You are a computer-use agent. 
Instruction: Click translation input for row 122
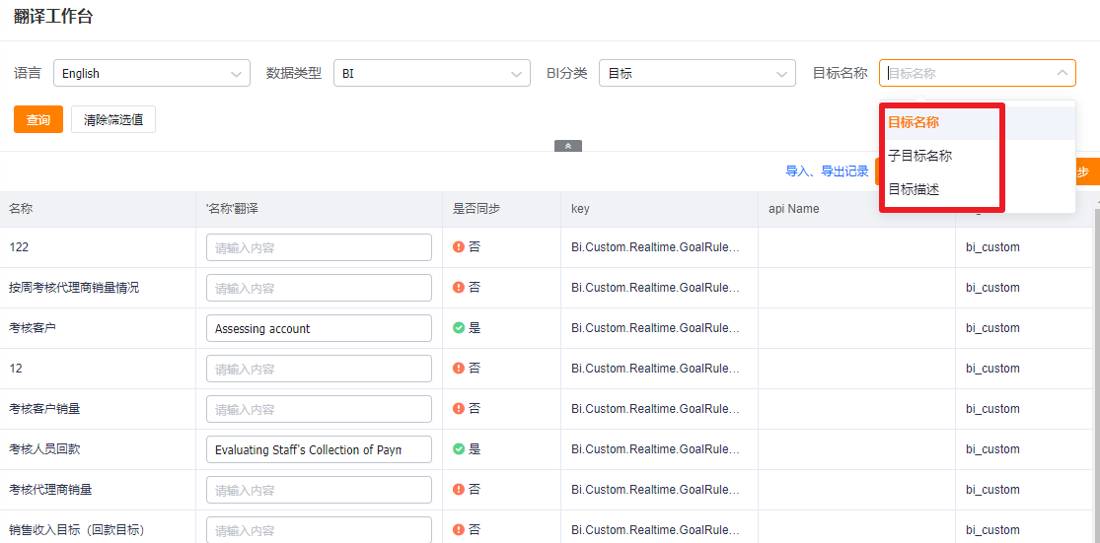click(x=320, y=247)
